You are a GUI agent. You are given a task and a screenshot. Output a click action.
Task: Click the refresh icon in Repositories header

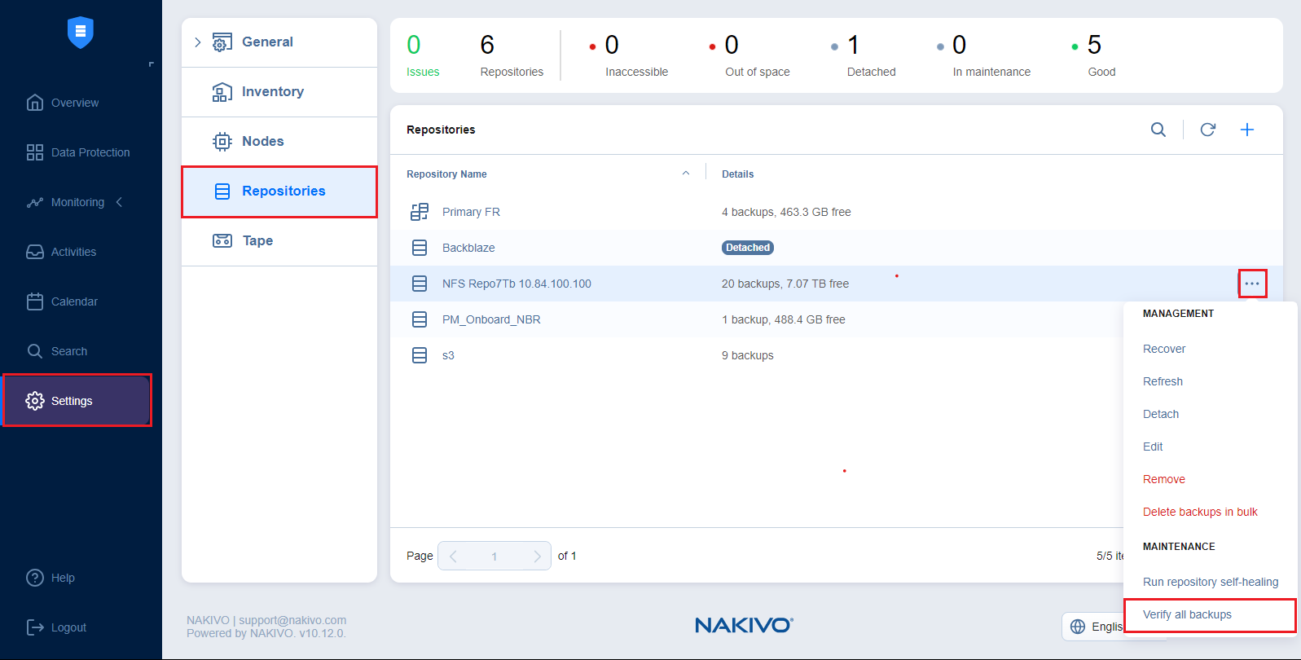1207,130
